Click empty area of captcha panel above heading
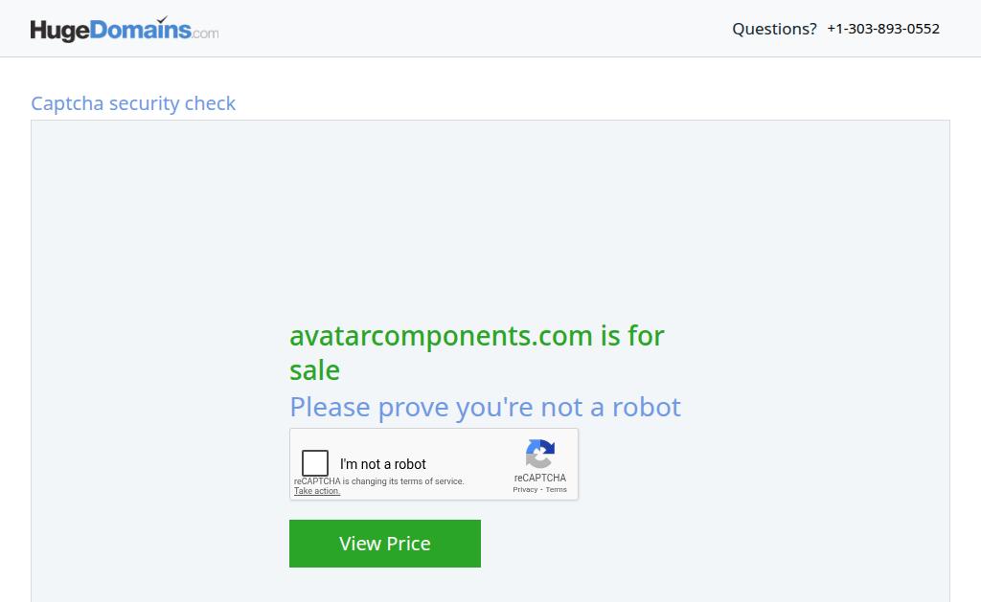 tap(490, 220)
